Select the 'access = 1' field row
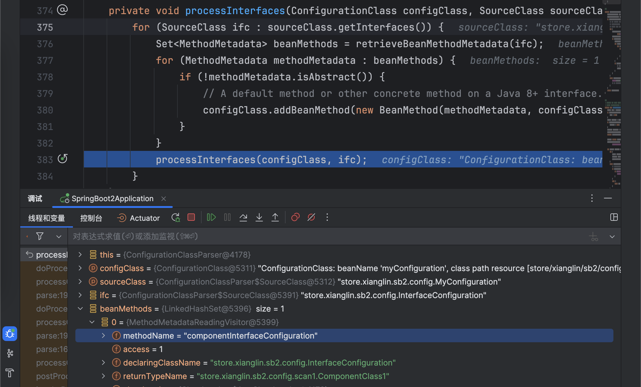 [x=344, y=349]
